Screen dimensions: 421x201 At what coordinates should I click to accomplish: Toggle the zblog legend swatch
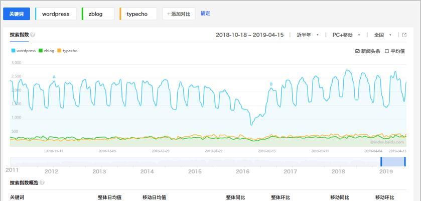pyautogui.click(x=41, y=51)
